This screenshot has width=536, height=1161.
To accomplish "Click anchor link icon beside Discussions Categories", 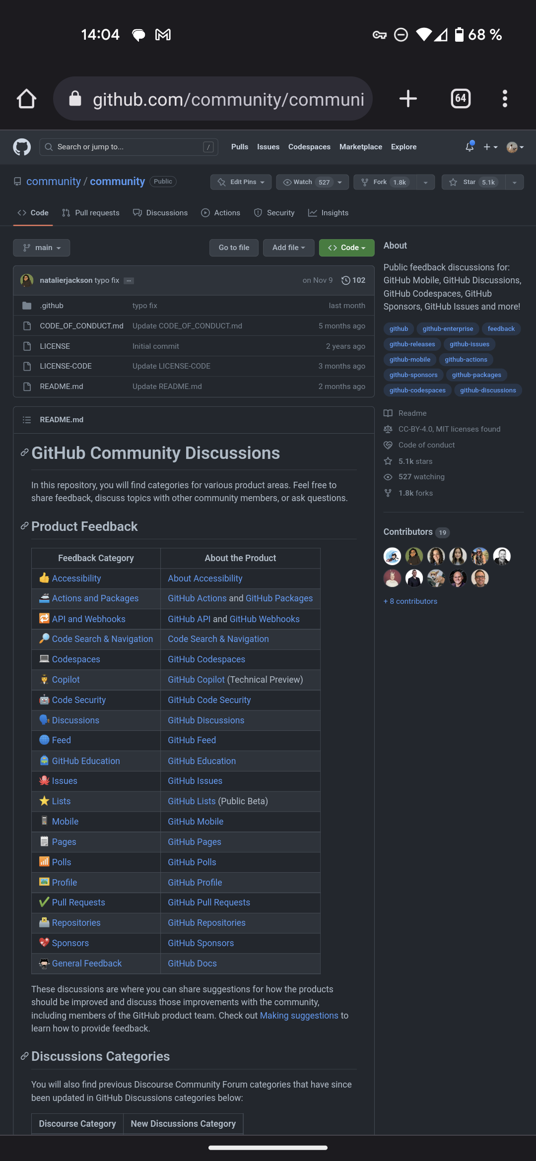I will pyautogui.click(x=24, y=1056).
